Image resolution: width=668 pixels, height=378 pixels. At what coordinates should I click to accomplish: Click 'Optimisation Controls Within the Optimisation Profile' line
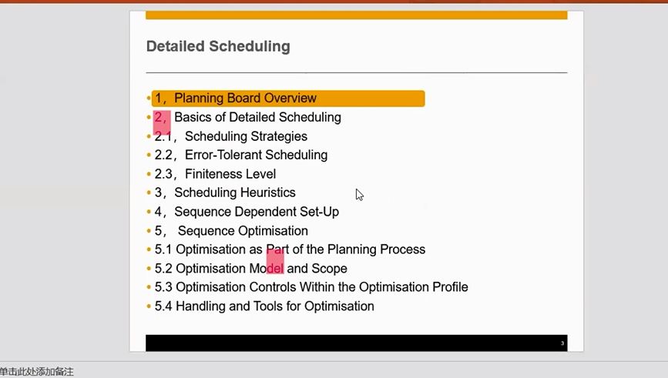(x=321, y=287)
